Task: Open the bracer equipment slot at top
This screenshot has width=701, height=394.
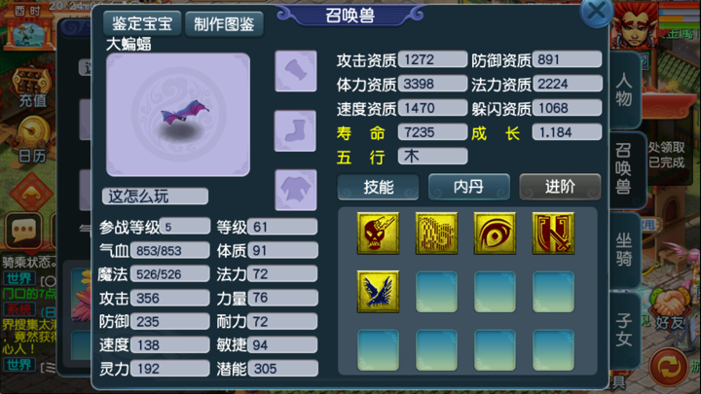Action: click(x=296, y=71)
